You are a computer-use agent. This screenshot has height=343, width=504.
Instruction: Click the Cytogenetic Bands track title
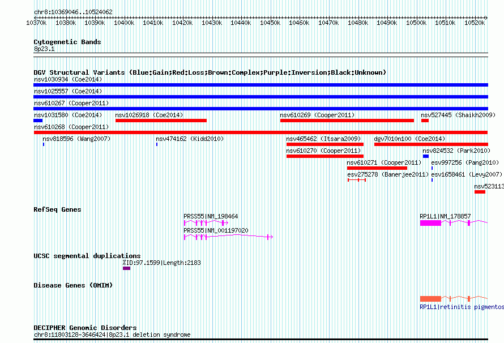pyautogui.click(x=67, y=42)
